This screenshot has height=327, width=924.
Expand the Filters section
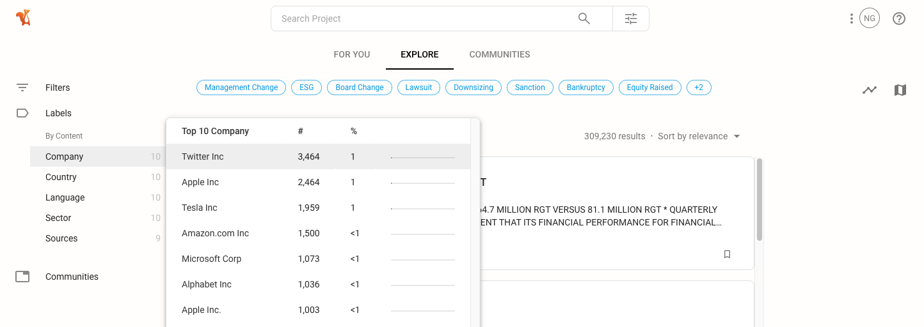(58, 87)
